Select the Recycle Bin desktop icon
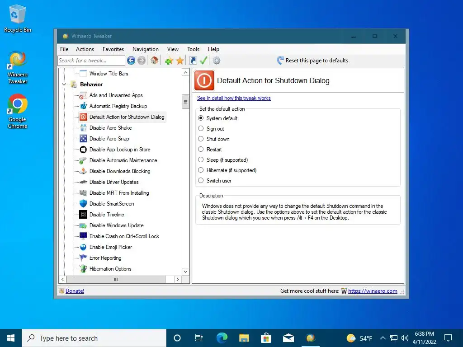463x347 pixels. [18, 18]
